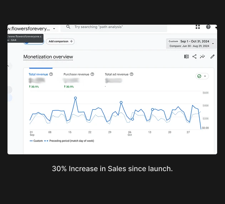Open the apps grid icon
225x204 pixels.
coord(198,27)
